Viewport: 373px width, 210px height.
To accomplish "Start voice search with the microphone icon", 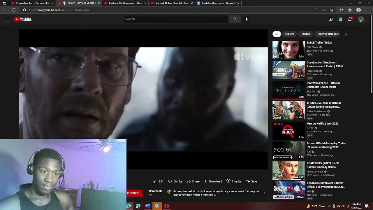I will (246, 19).
